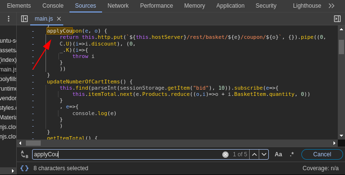Expand navigator scroll right arrow
This screenshot has height=175, width=345.
[x=13, y=171]
